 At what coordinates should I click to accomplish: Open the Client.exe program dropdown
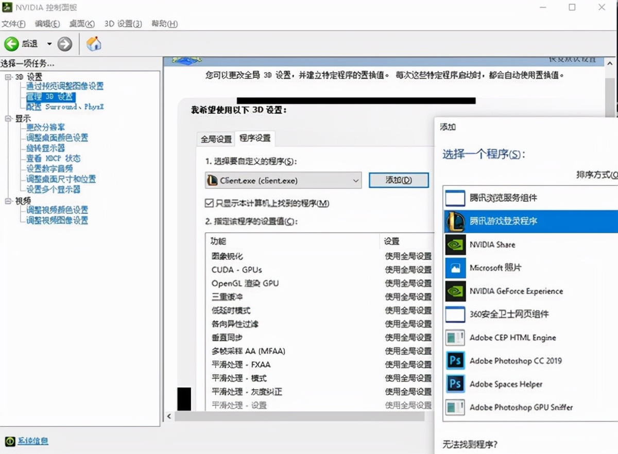[x=355, y=181]
